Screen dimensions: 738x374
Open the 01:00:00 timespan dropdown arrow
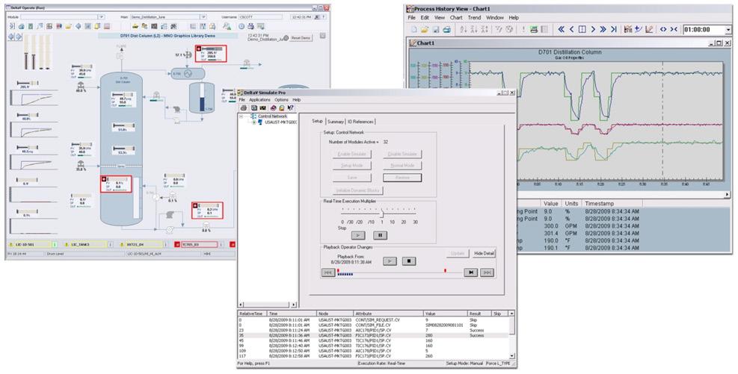click(728, 30)
